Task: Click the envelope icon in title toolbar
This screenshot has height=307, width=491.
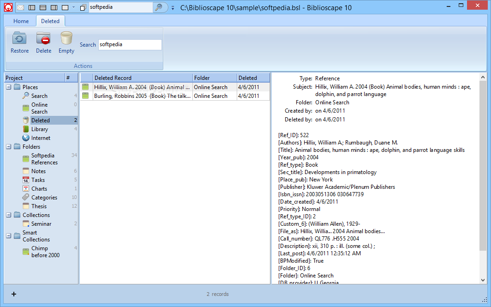Action: pyautogui.click(x=20, y=7)
